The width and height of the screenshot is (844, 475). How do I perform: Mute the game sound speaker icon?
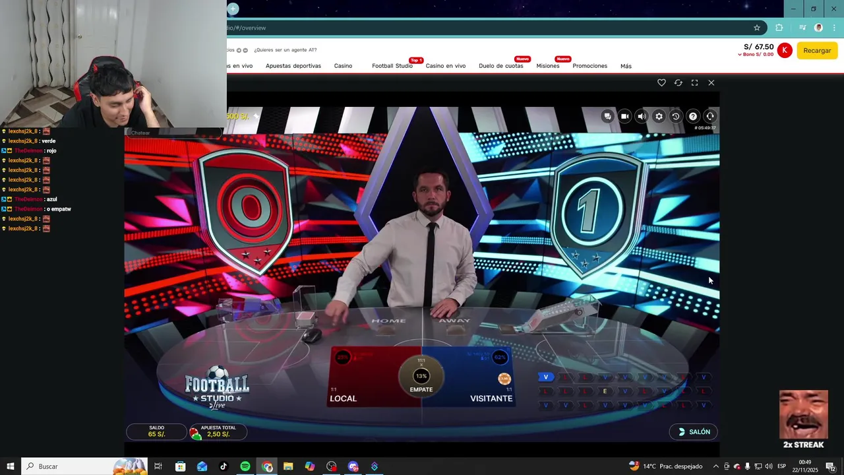pyautogui.click(x=642, y=116)
